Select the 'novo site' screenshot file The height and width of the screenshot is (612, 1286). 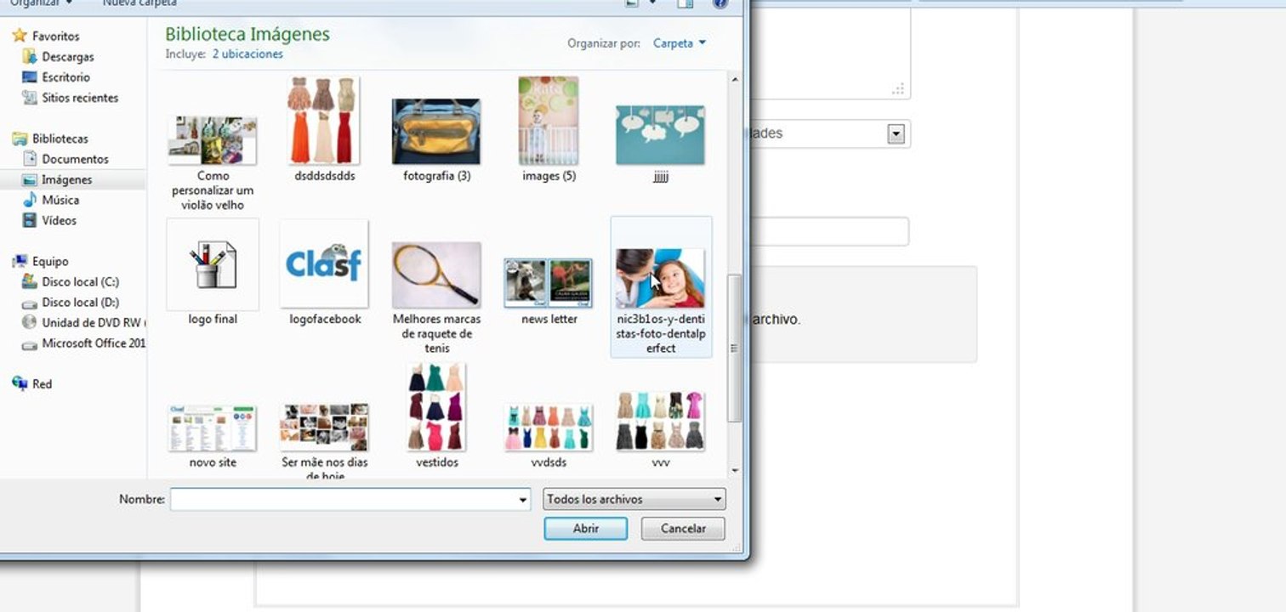[x=213, y=437]
